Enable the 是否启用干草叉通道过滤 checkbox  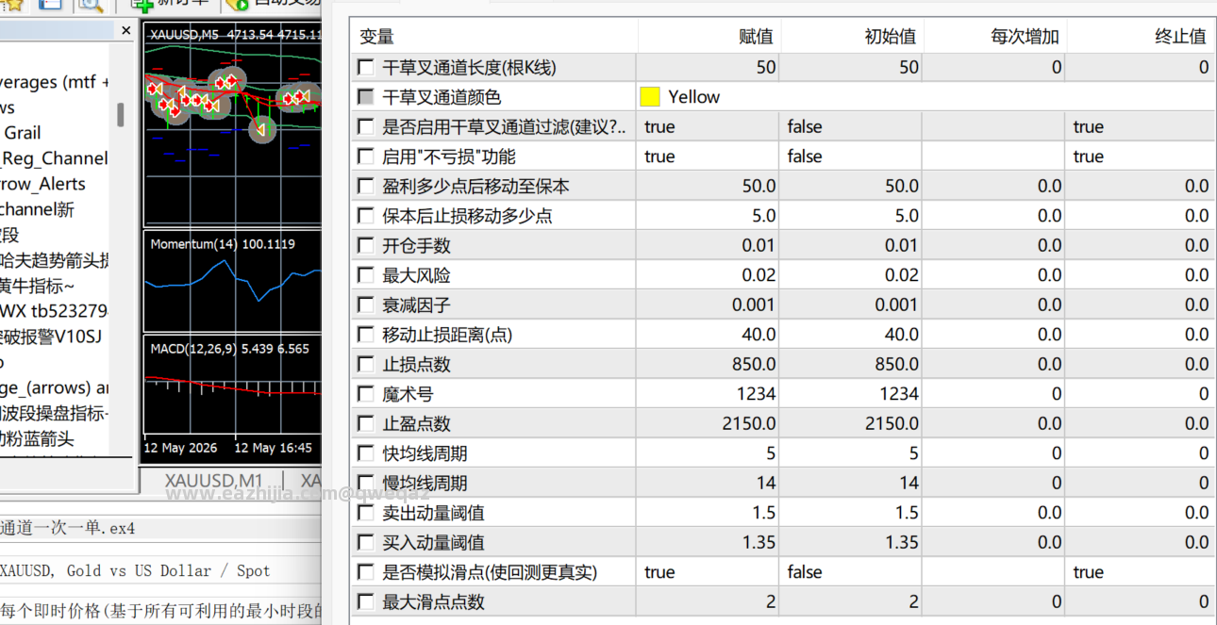(x=366, y=127)
